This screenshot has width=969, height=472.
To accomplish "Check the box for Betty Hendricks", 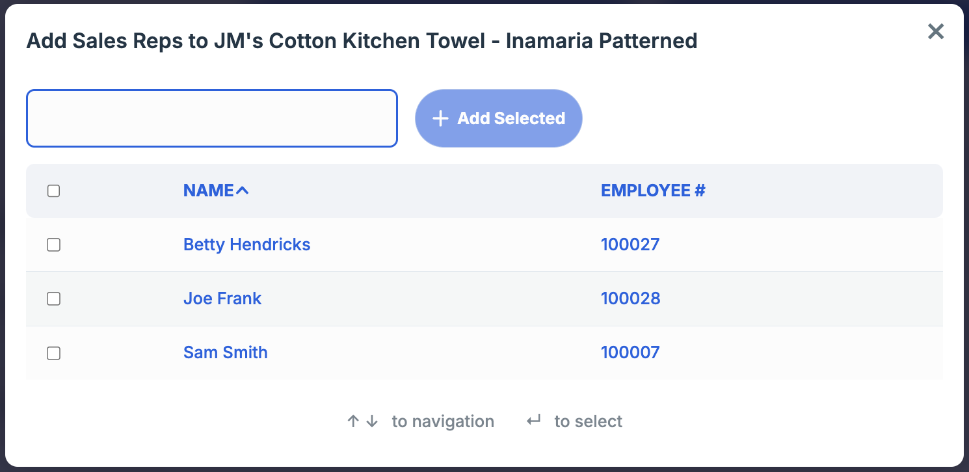I will [54, 244].
